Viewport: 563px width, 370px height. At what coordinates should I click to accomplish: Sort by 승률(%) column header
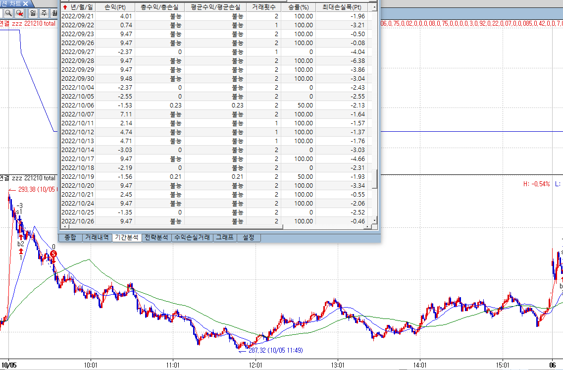298,7
